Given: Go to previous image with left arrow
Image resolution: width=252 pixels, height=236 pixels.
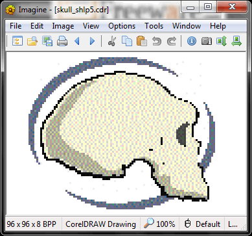Looking at the screenshot, I should tap(77, 41).
